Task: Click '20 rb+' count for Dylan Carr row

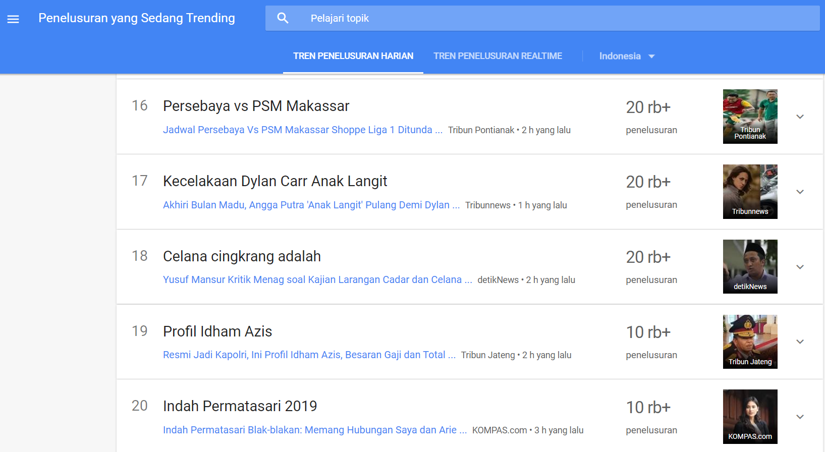Action: pyautogui.click(x=648, y=182)
